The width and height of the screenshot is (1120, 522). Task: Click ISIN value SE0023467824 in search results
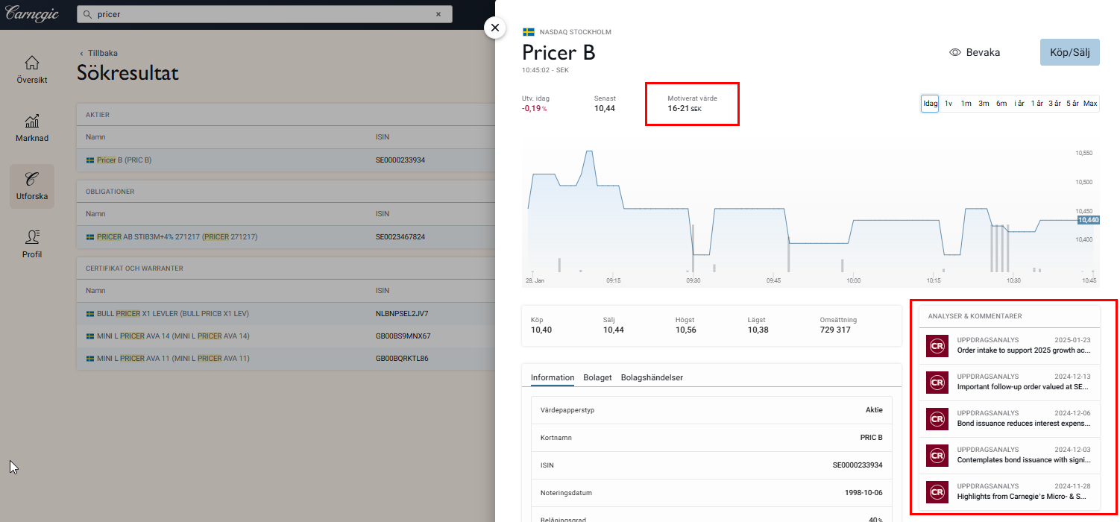pyautogui.click(x=400, y=236)
